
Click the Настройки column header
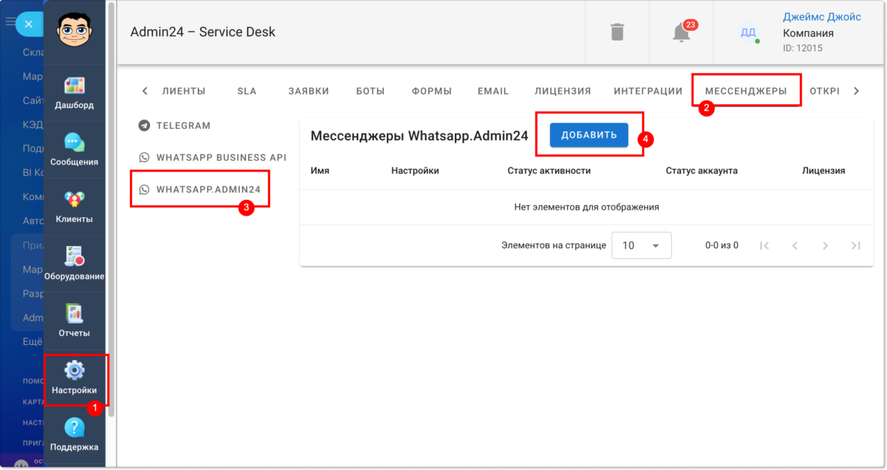click(x=415, y=170)
